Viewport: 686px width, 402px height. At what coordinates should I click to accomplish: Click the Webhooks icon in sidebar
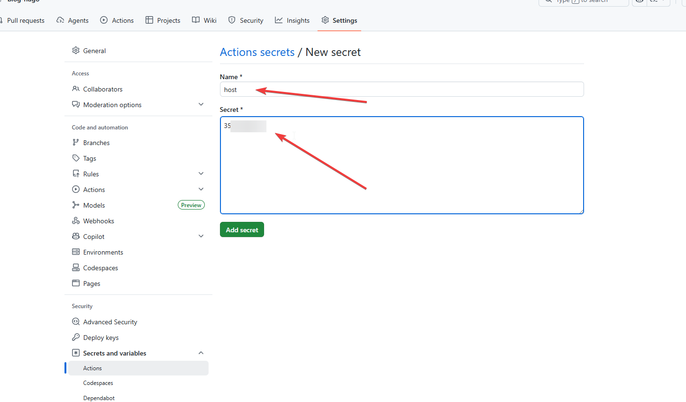click(x=76, y=221)
